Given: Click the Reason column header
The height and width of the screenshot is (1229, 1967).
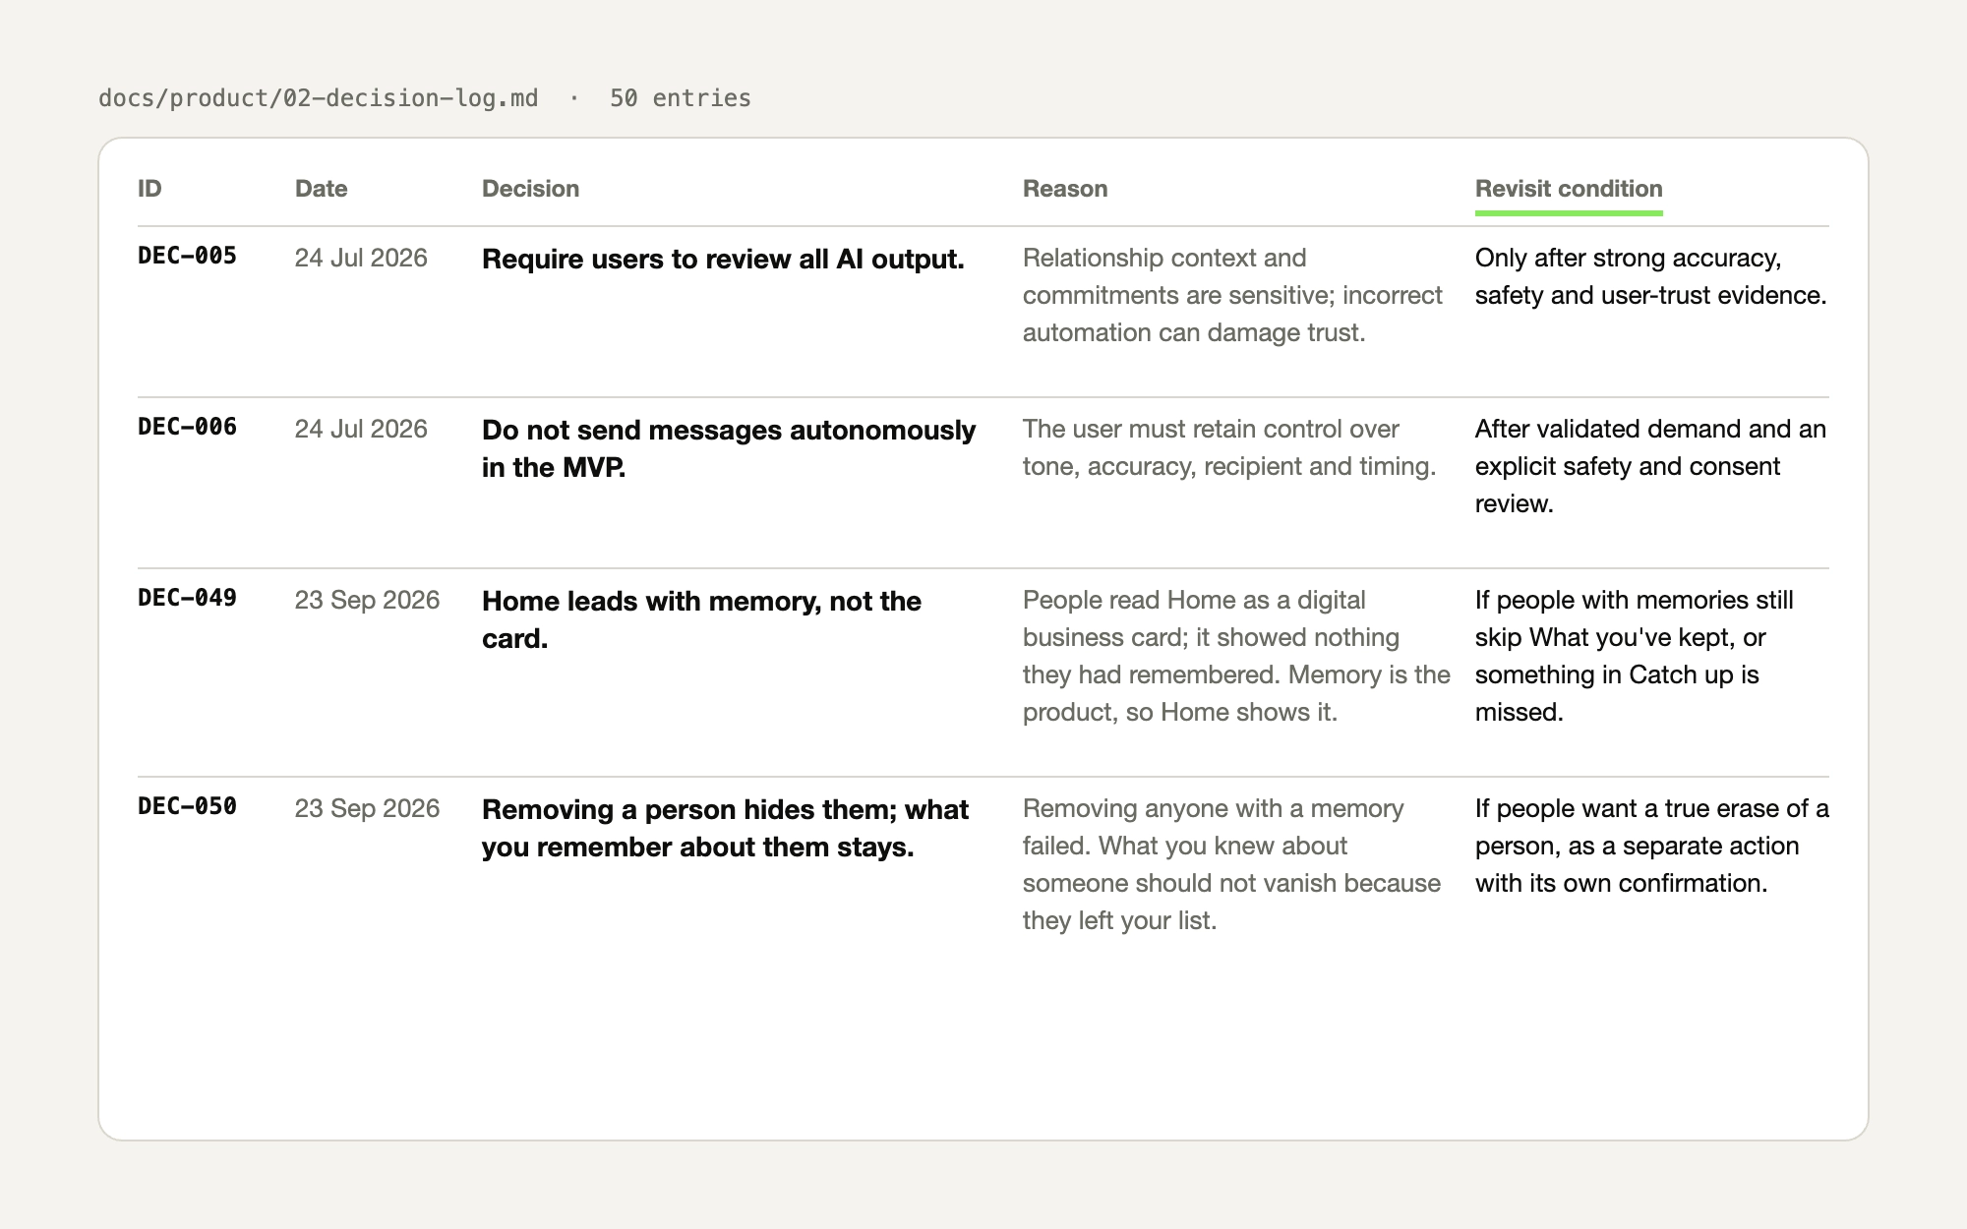Looking at the screenshot, I should [x=1065, y=189].
